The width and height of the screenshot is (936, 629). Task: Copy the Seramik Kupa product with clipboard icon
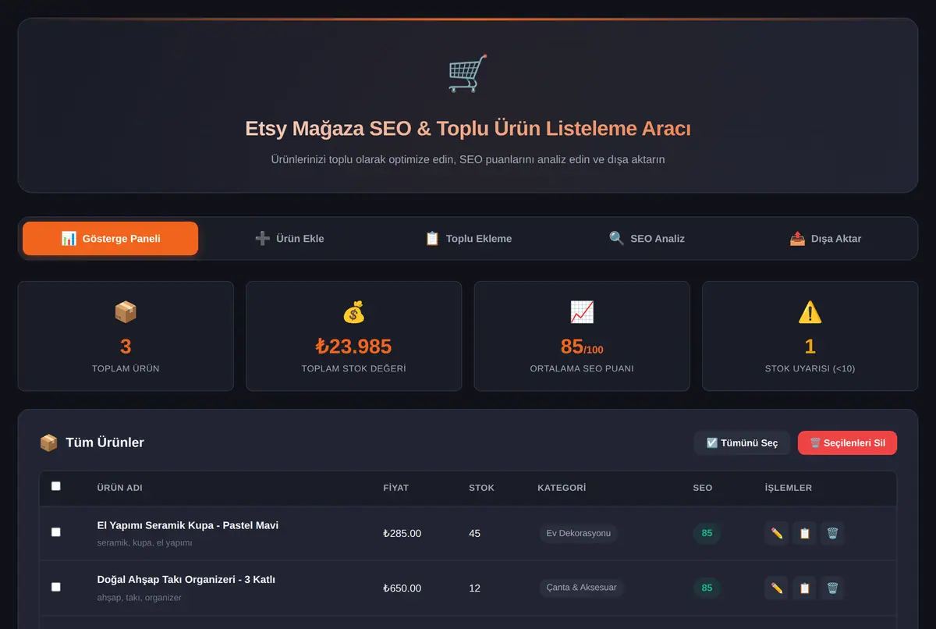[804, 533]
